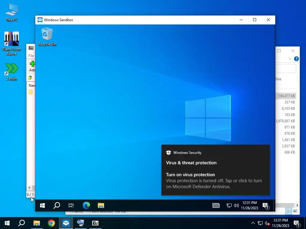Launch Microsoft Edge in the Sandbox
Screen dimensions: 306x229
(86, 205)
